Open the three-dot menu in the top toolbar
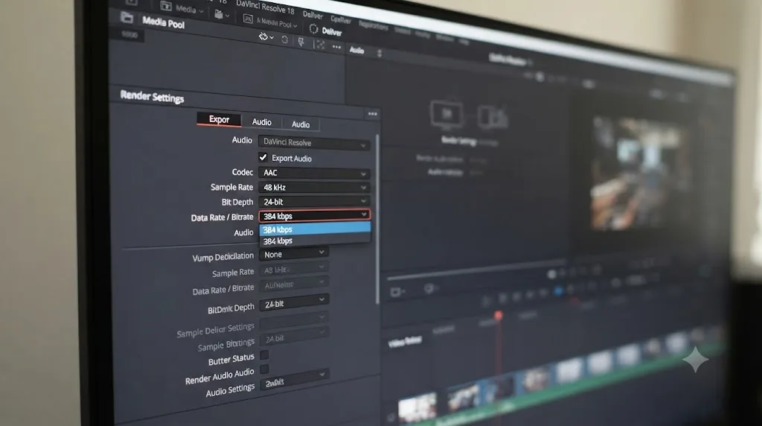This screenshot has width=762, height=426. pos(336,47)
